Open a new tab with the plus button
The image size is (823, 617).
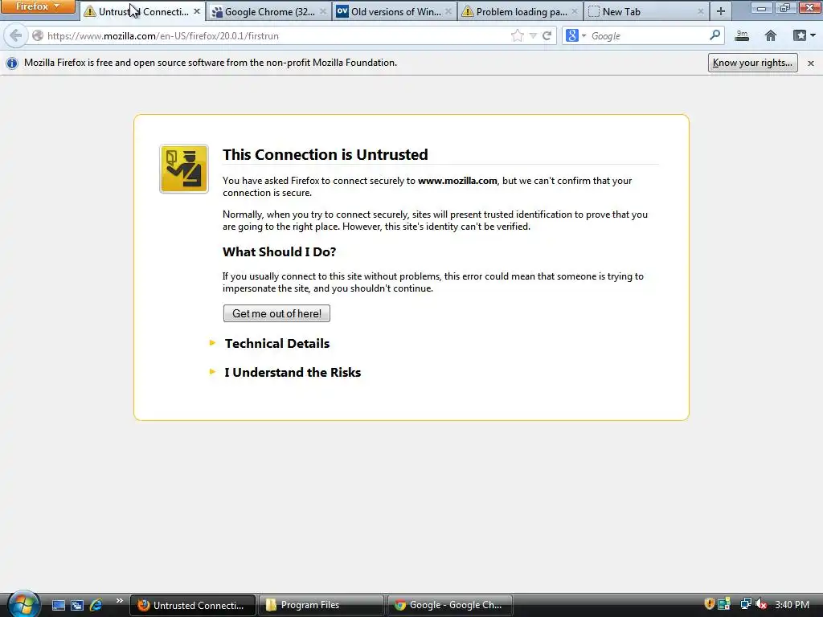point(721,11)
